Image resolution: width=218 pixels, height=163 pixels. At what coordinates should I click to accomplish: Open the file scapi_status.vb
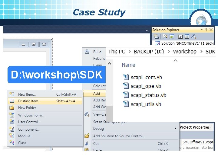pyautogui.click(x=145, y=95)
